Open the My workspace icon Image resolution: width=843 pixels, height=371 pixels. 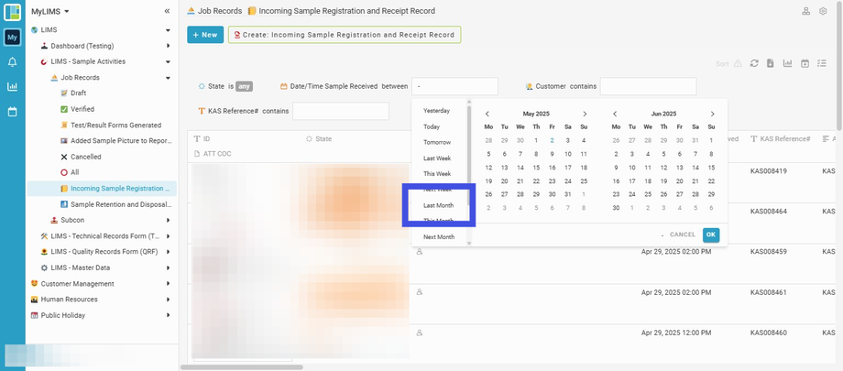click(12, 37)
